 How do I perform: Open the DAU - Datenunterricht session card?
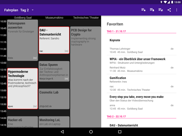(x=54, y=40)
